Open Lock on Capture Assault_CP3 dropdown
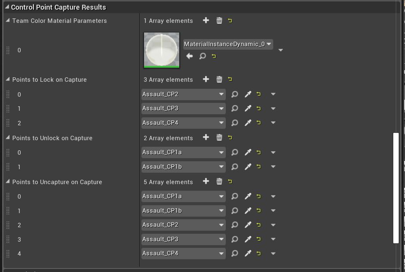405x272 pixels. (x=183, y=109)
